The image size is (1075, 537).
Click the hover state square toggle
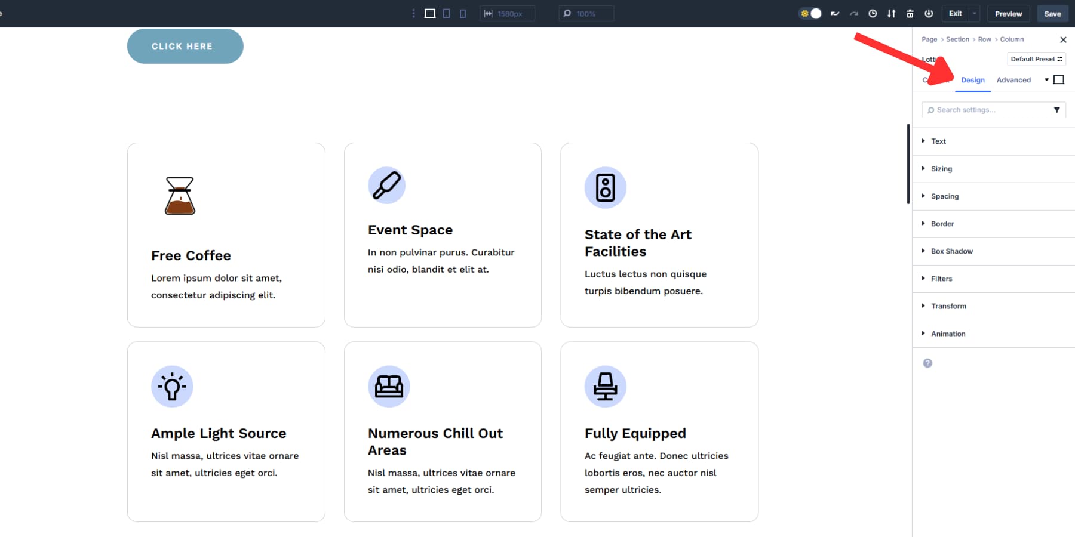pos(1059,79)
